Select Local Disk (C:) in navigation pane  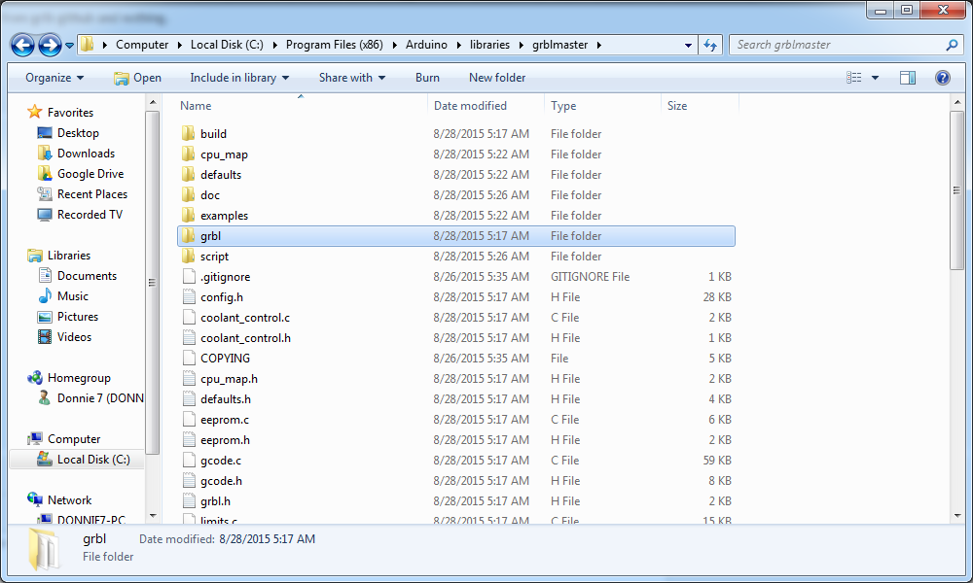coord(92,460)
